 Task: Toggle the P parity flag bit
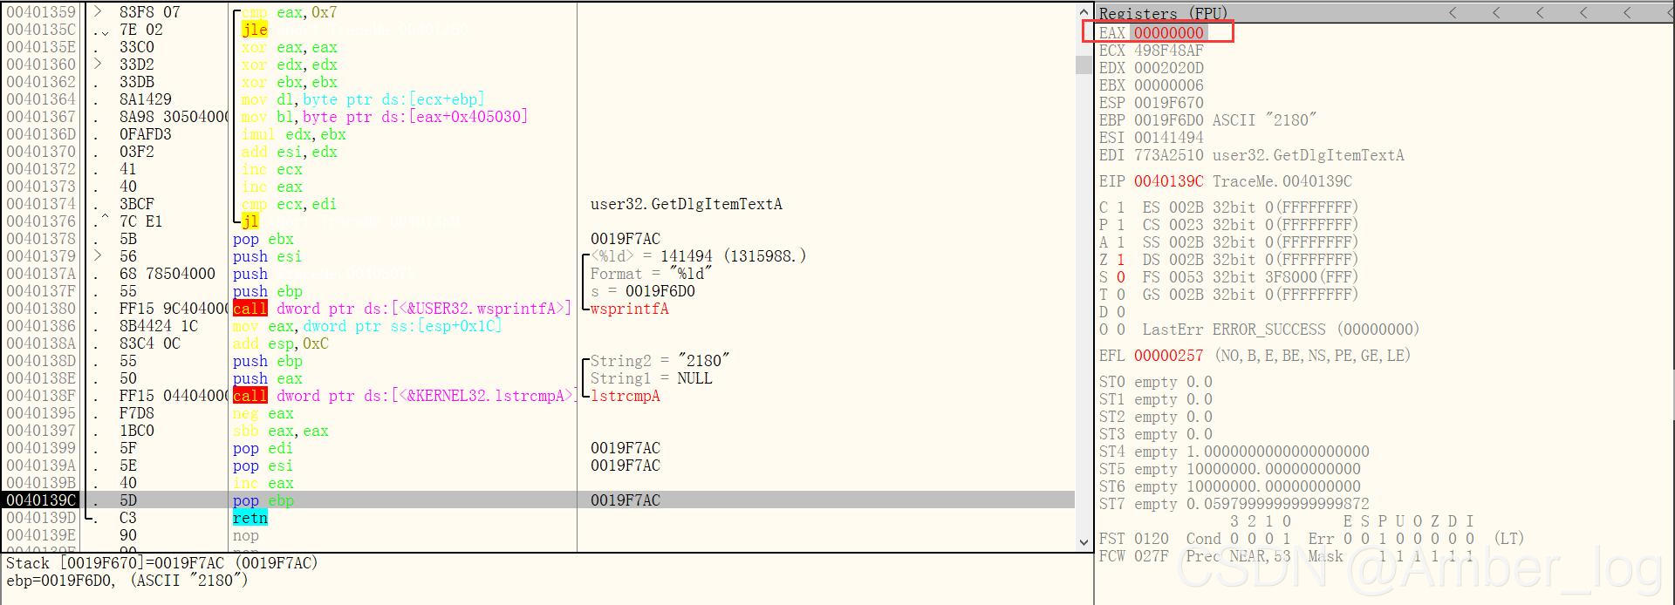click(1121, 225)
